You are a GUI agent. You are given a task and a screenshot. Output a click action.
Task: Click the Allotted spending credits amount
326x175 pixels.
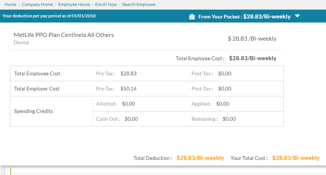click(128, 104)
